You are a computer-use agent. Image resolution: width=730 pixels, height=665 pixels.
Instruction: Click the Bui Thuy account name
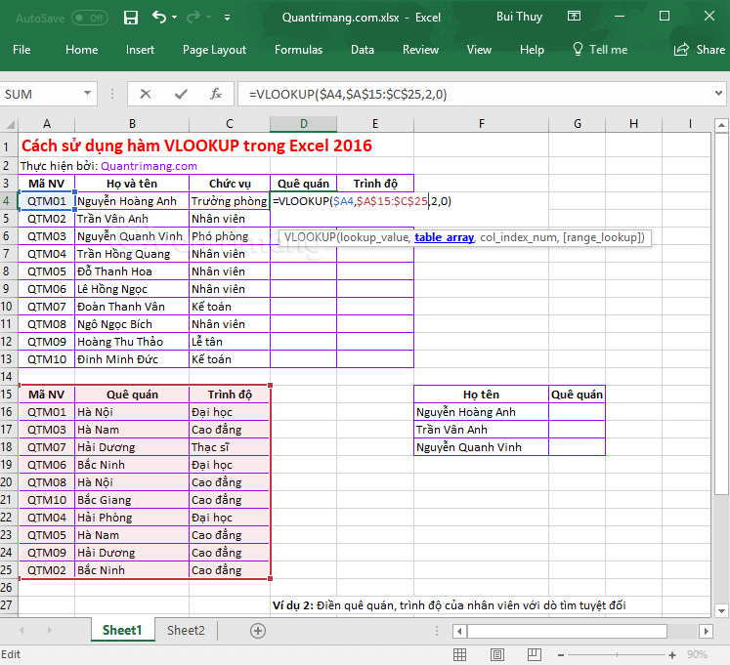point(519,17)
